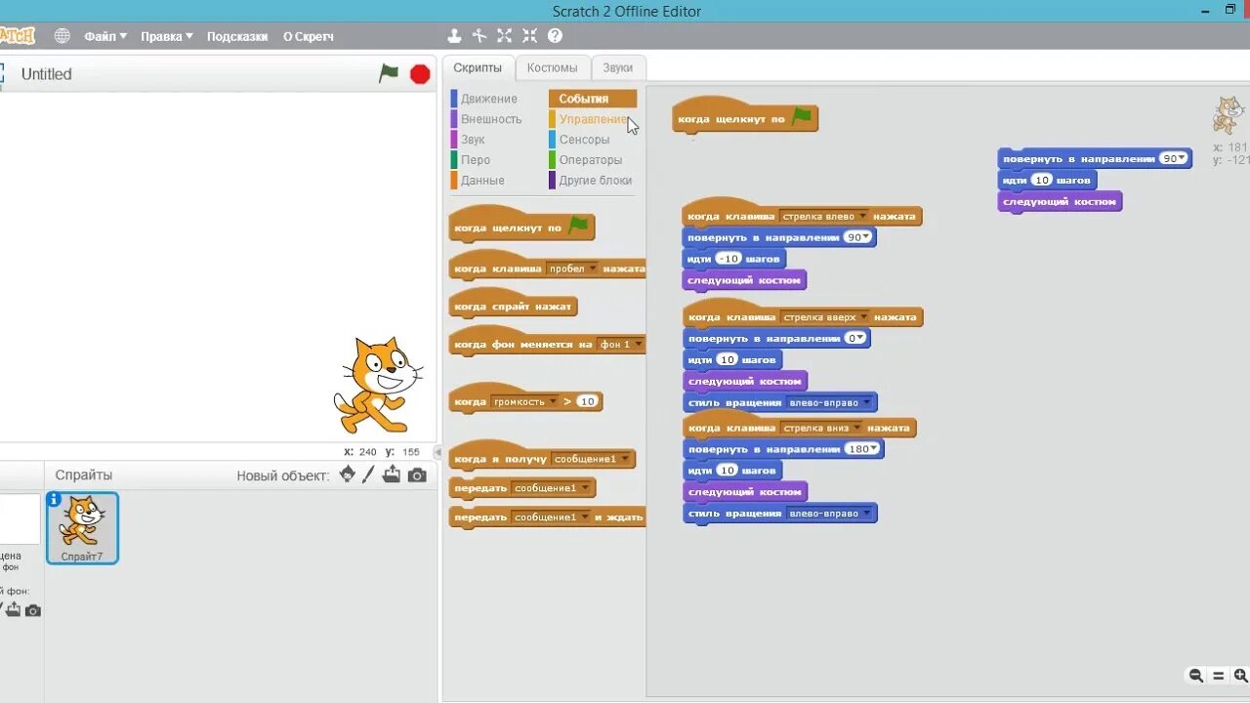Select the Управление block category
The width and height of the screenshot is (1250, 703).
click(x=593, y=119)
